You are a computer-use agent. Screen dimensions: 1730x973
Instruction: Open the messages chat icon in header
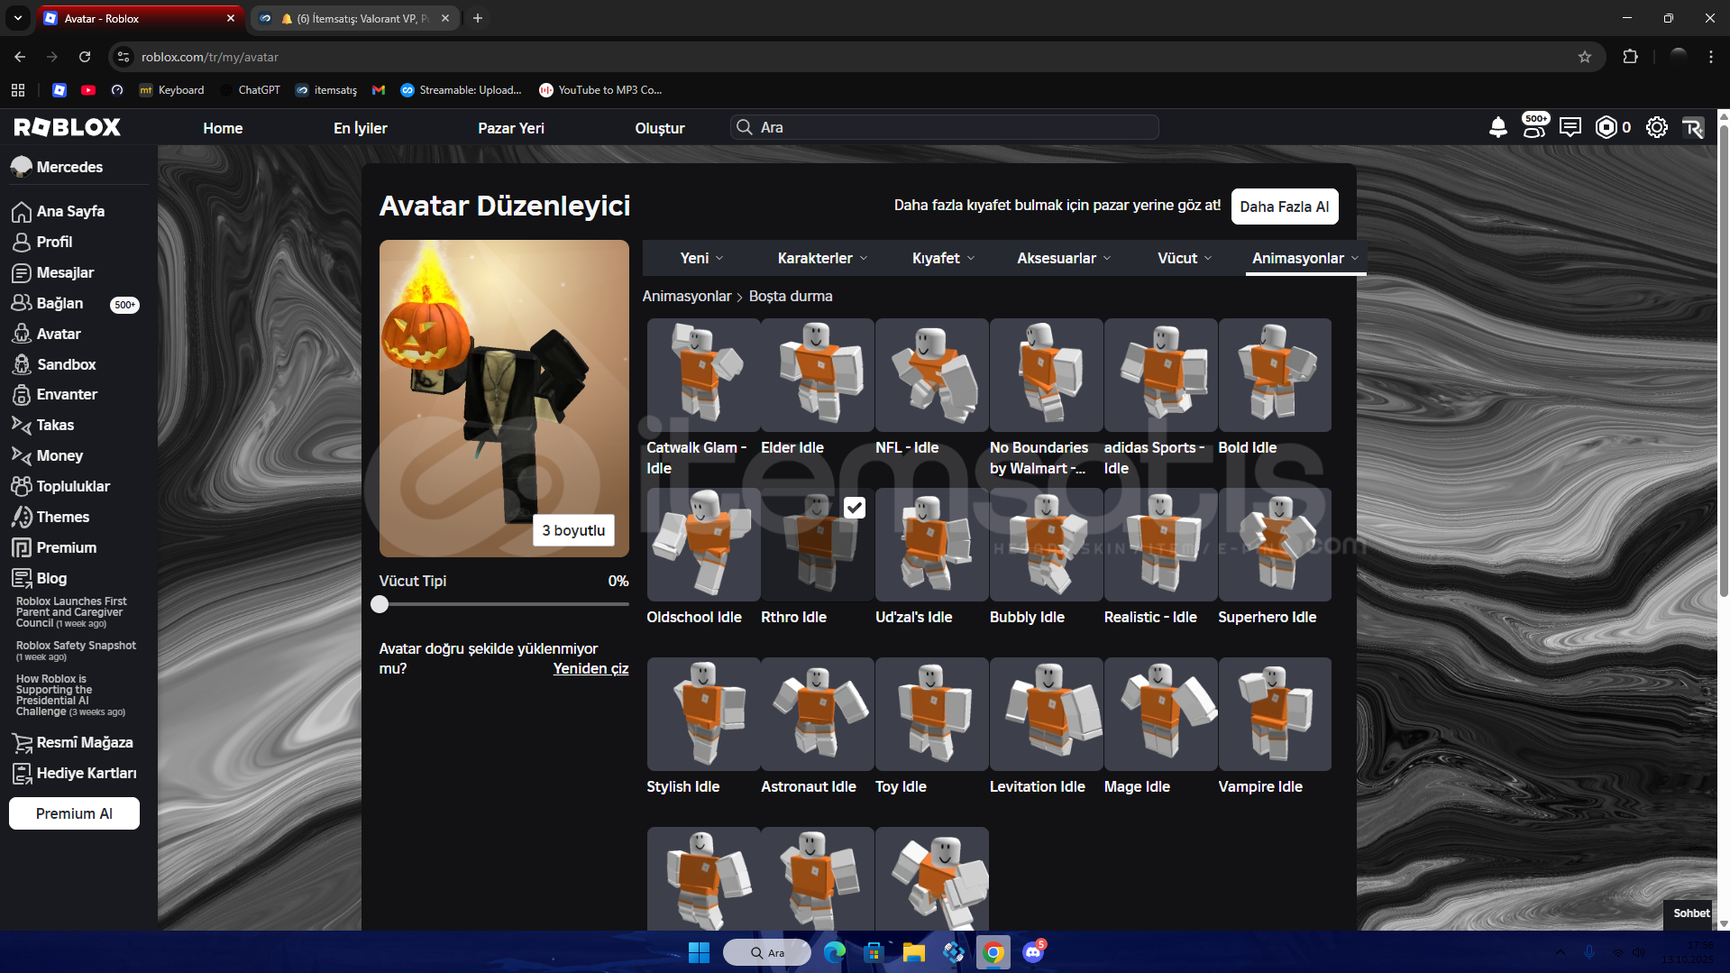[x=1570, y=127]
